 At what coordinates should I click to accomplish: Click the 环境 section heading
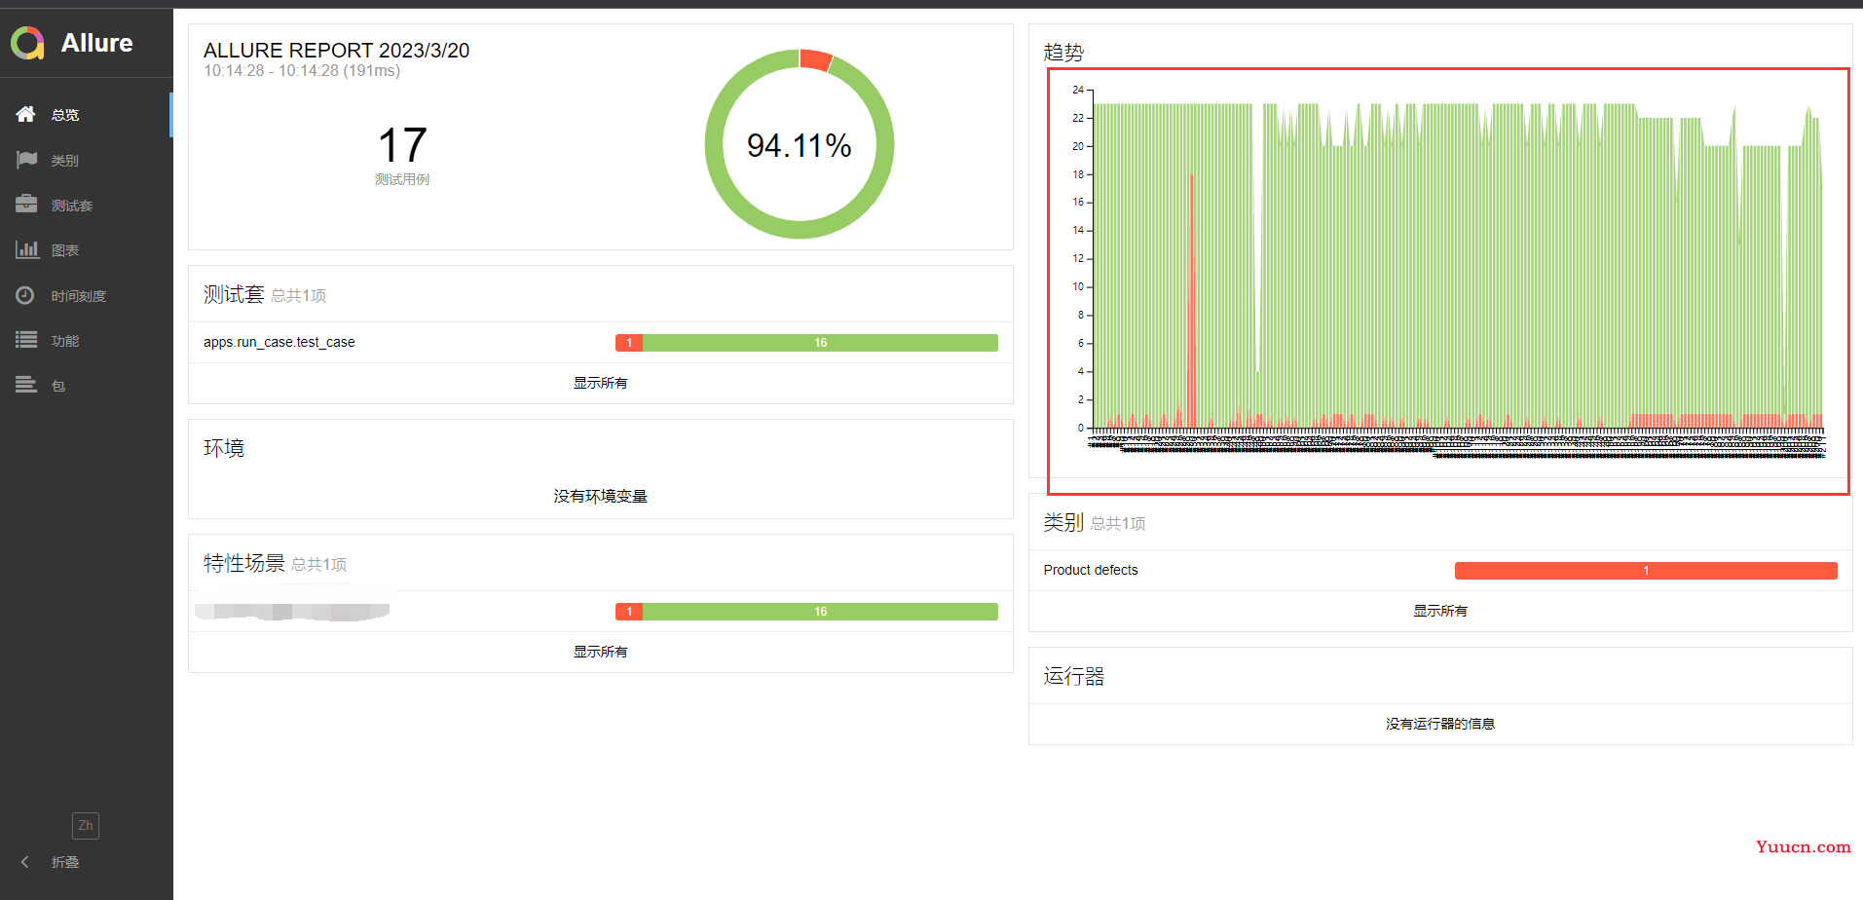224,448
